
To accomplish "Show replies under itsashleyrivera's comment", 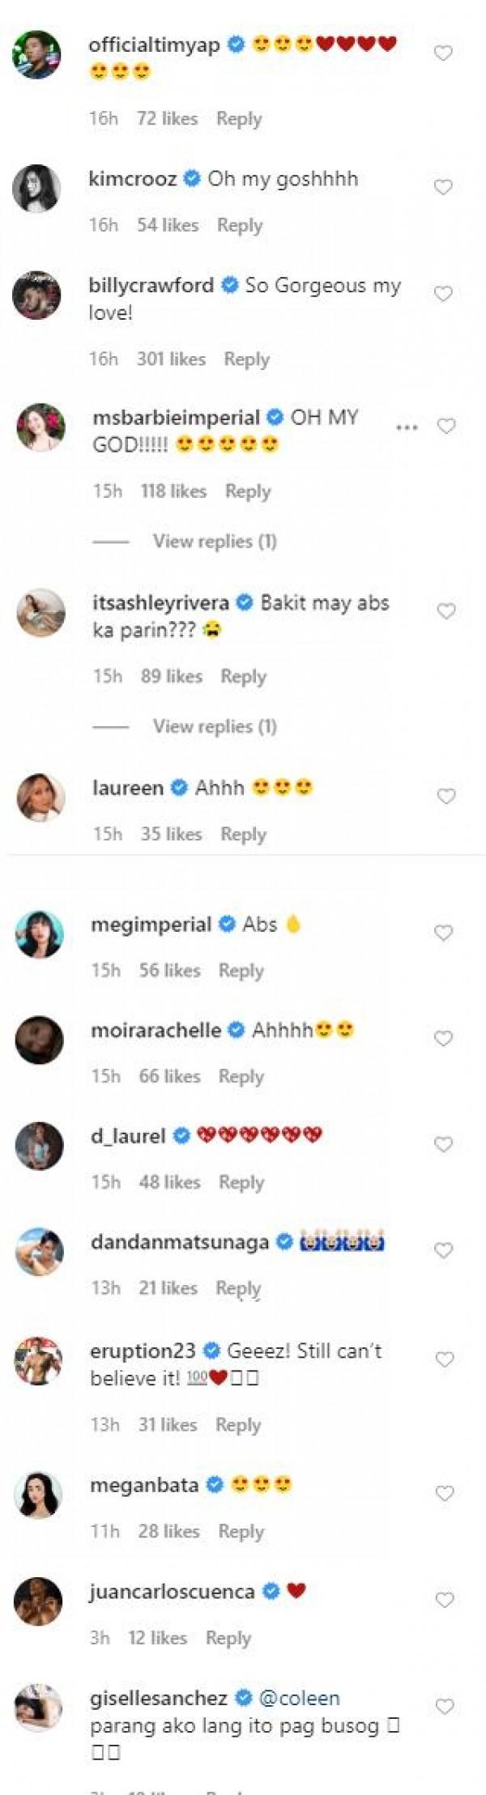I will 215,726.
